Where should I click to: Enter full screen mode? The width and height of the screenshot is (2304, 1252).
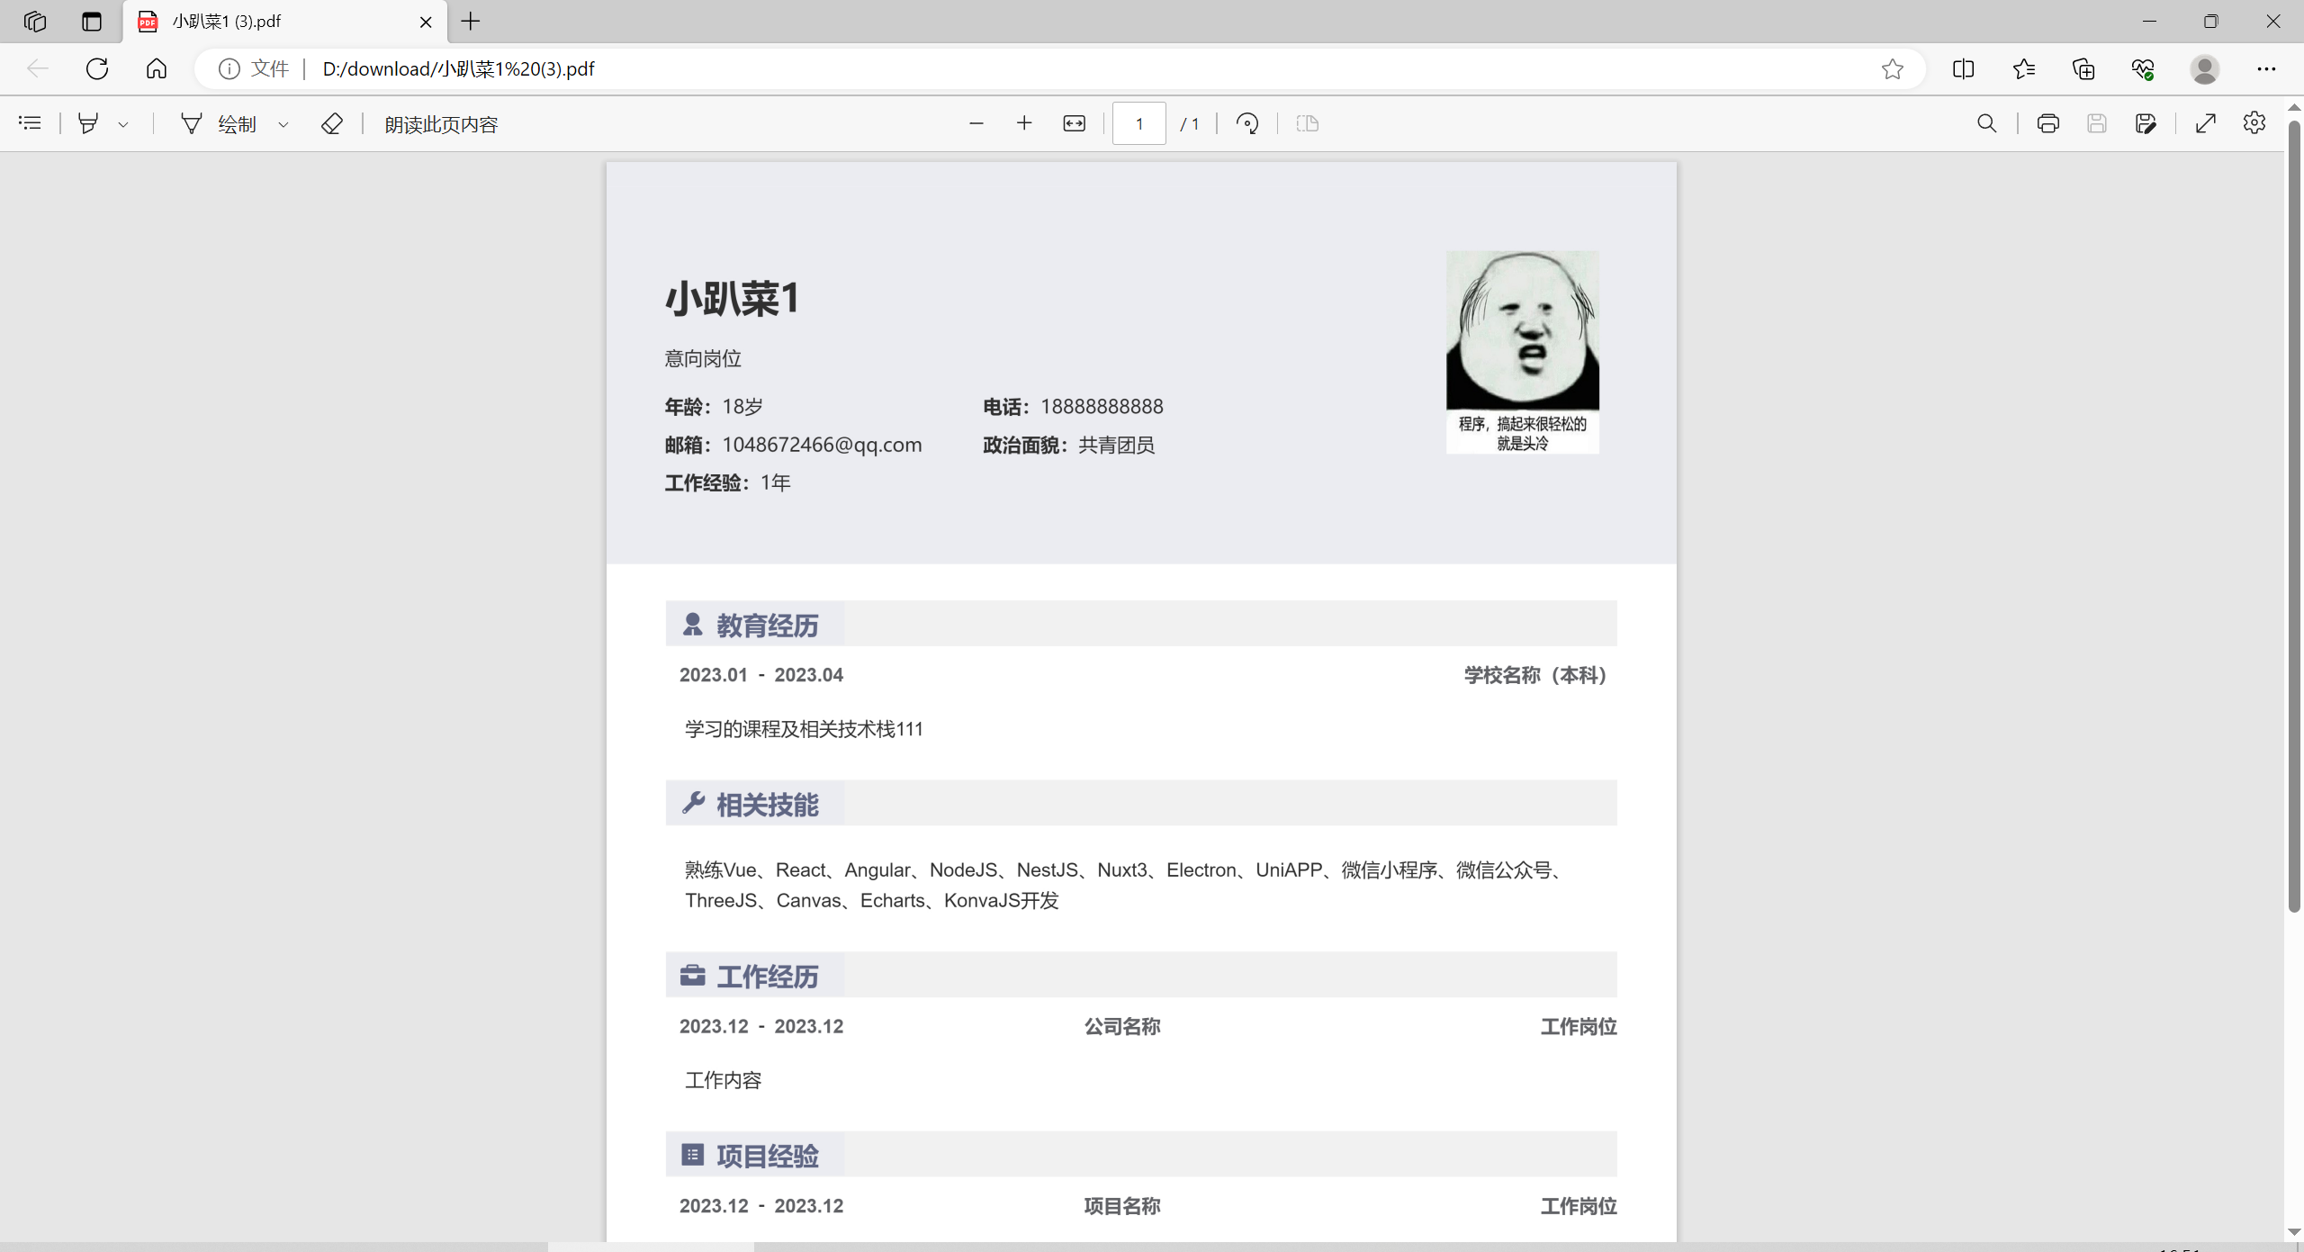tap(2205, 123)
